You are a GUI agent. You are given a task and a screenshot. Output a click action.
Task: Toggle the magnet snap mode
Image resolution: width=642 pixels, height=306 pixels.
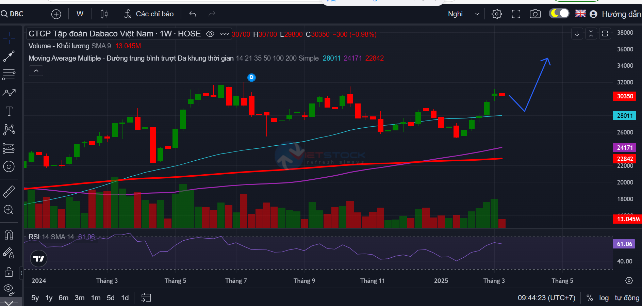click(x=9, y=235)
